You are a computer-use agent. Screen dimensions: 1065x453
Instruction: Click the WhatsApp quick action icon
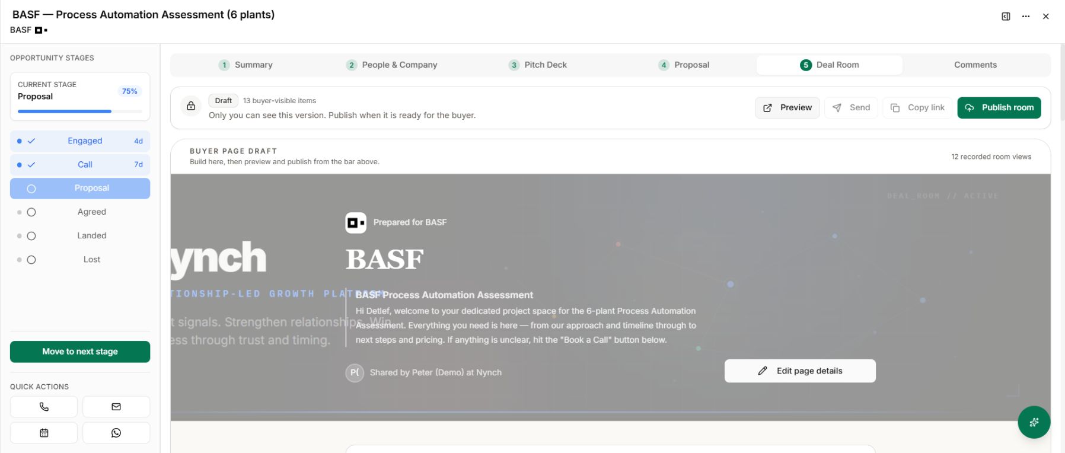click(x=116, y=433)
